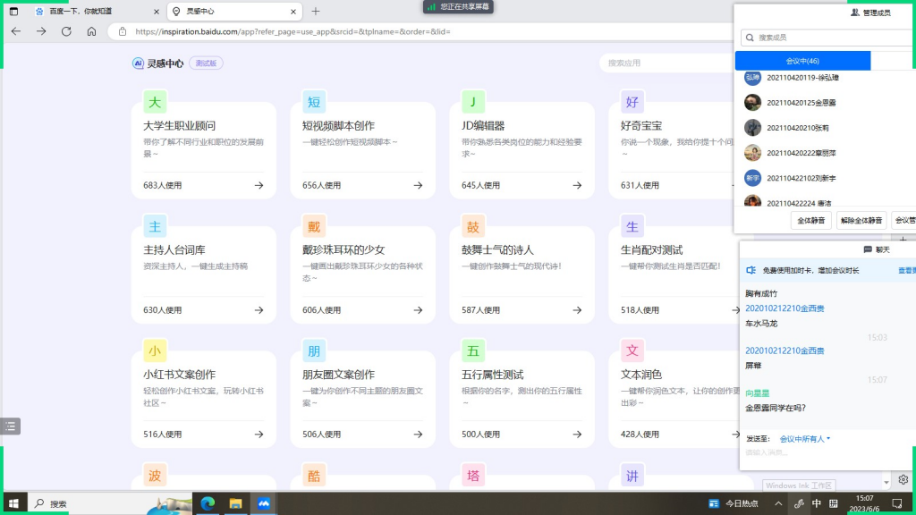Click the 灵感中心 AI logo icon

coord(138,63)
